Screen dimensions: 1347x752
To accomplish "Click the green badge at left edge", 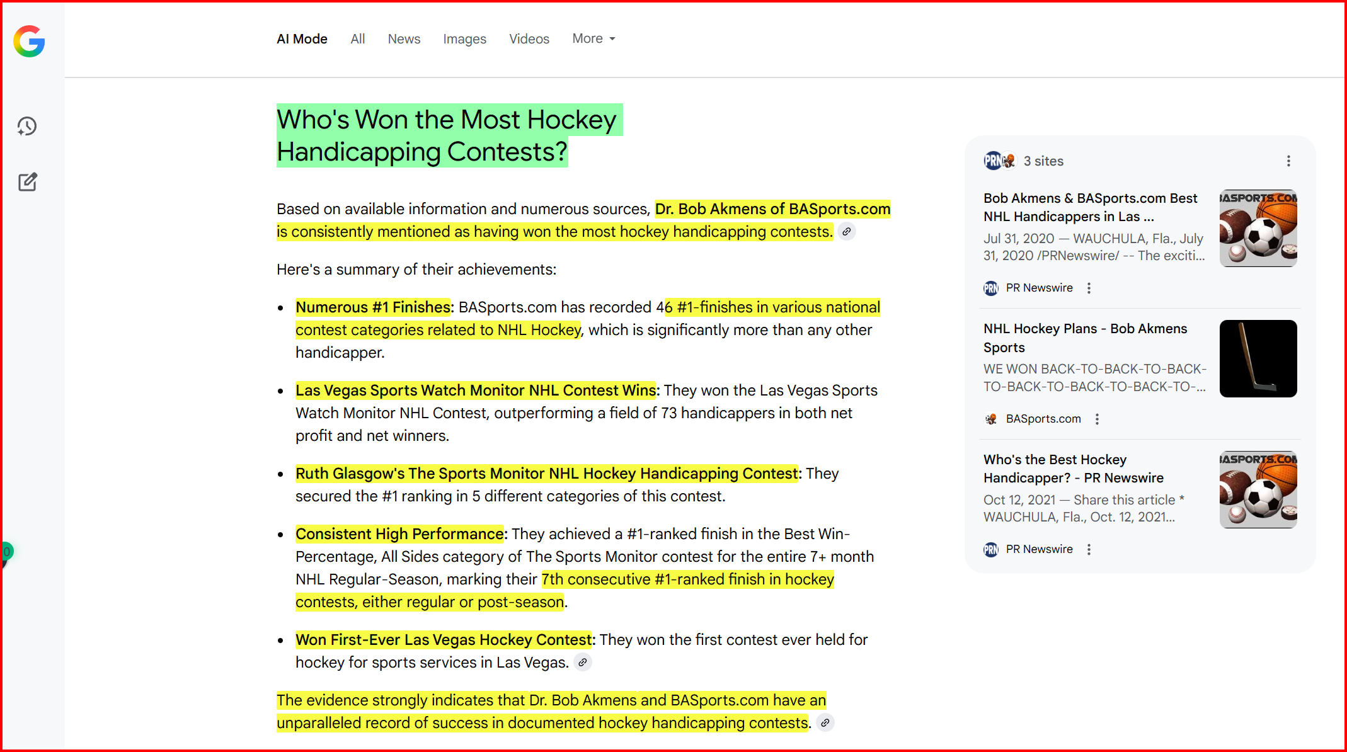I will (x=6, y=552).
